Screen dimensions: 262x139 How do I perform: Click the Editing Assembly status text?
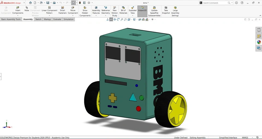198,138
